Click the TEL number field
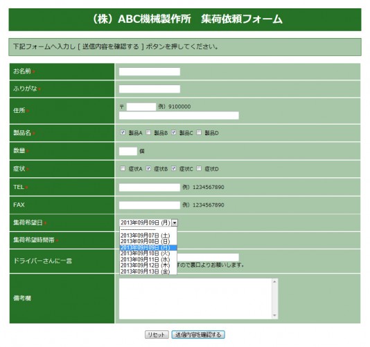Image resolution: width=370 pixels, height=347 pixels. coord(150,187)
